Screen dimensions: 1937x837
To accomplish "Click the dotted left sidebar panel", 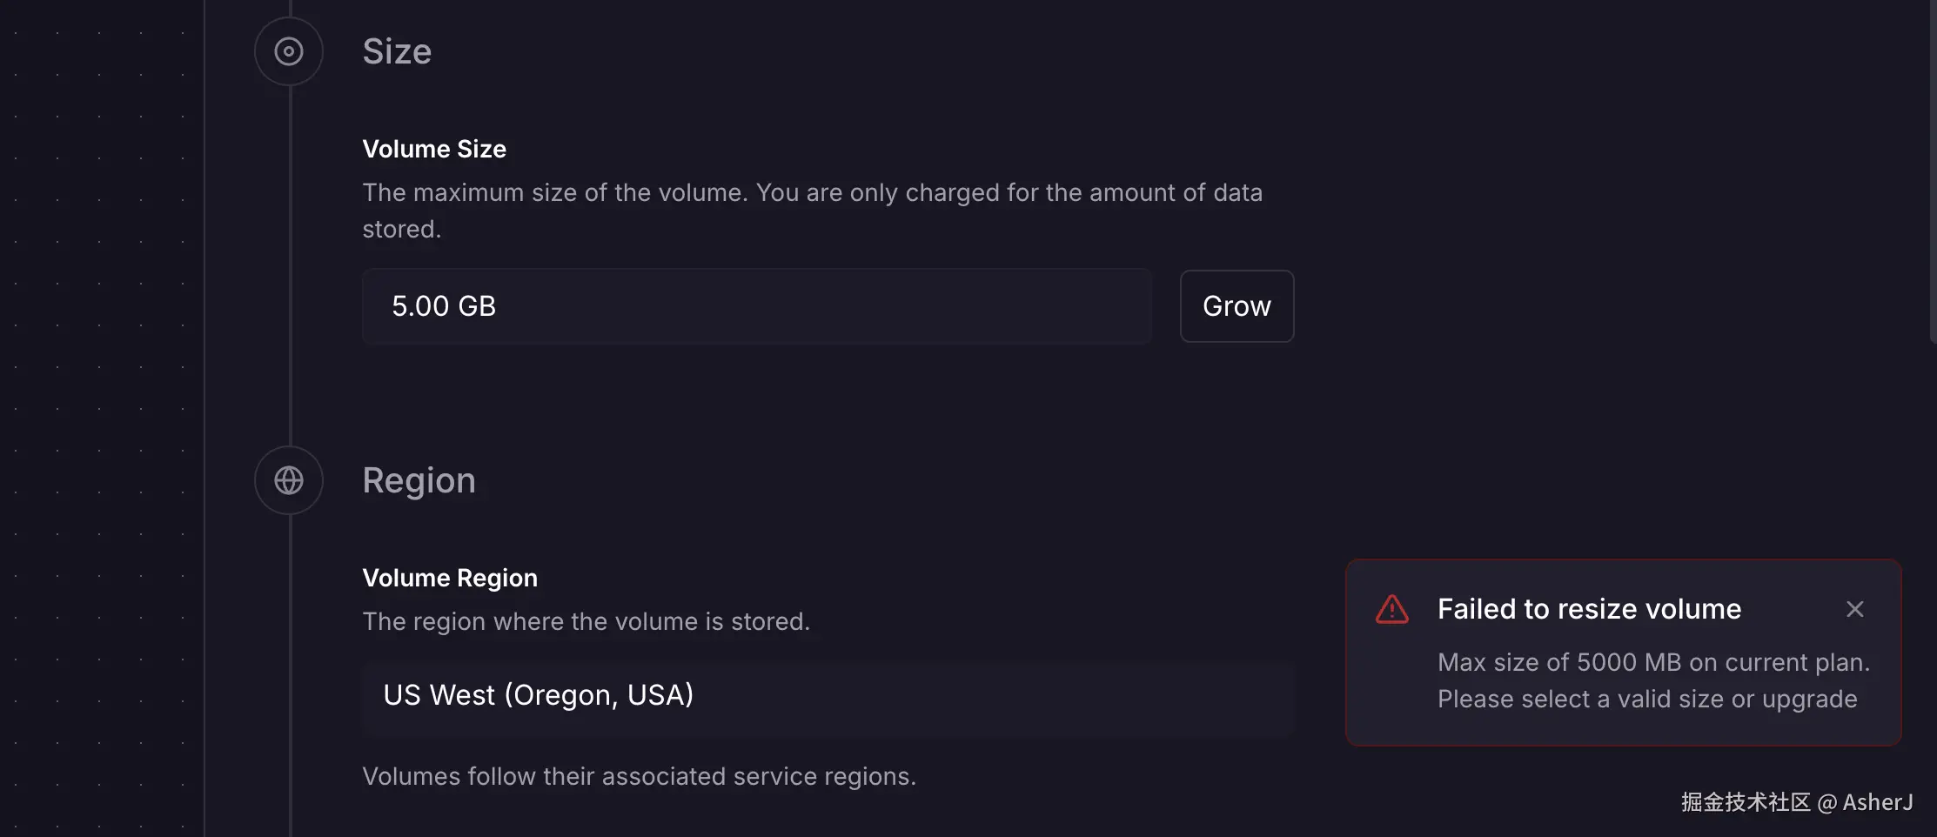I will [x=101, y=418].
